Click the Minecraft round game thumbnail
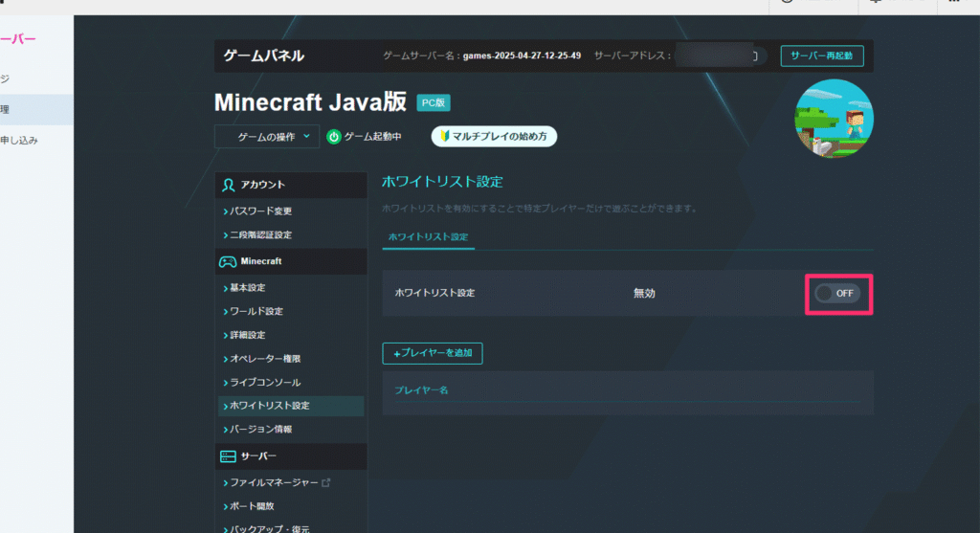 834,118
